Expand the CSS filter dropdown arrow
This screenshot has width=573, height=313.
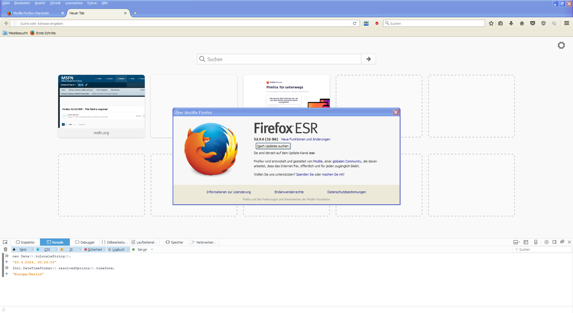pos(56,250)
